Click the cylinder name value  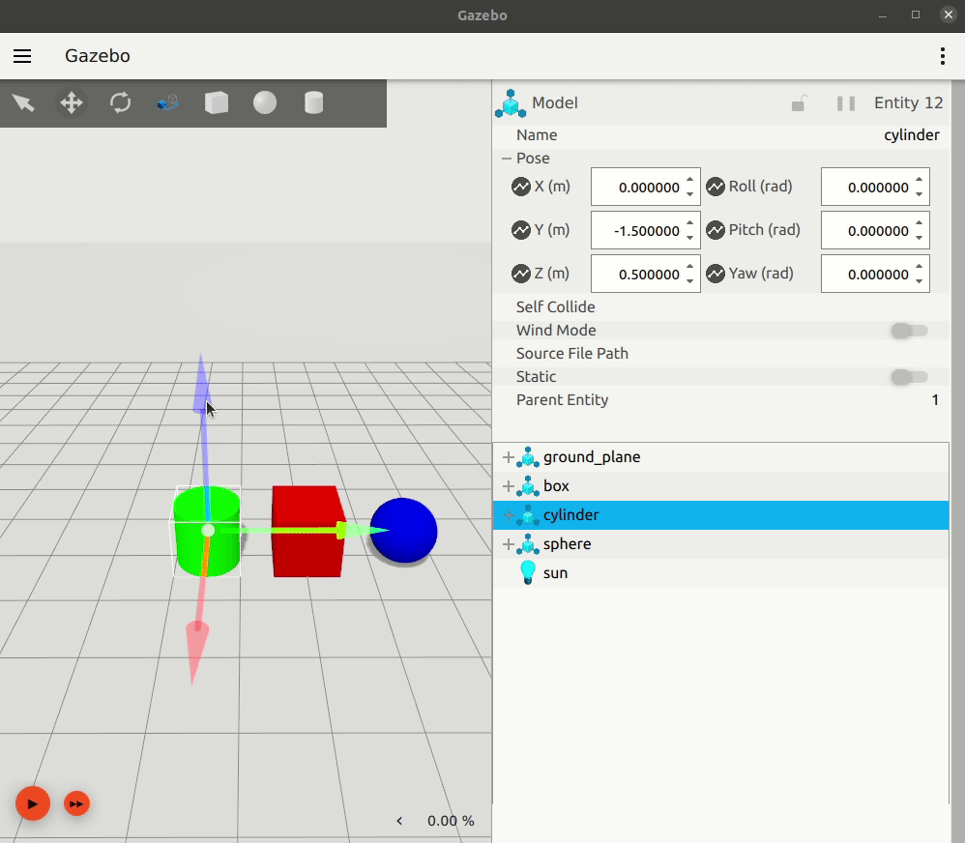[x=912, y=135]
